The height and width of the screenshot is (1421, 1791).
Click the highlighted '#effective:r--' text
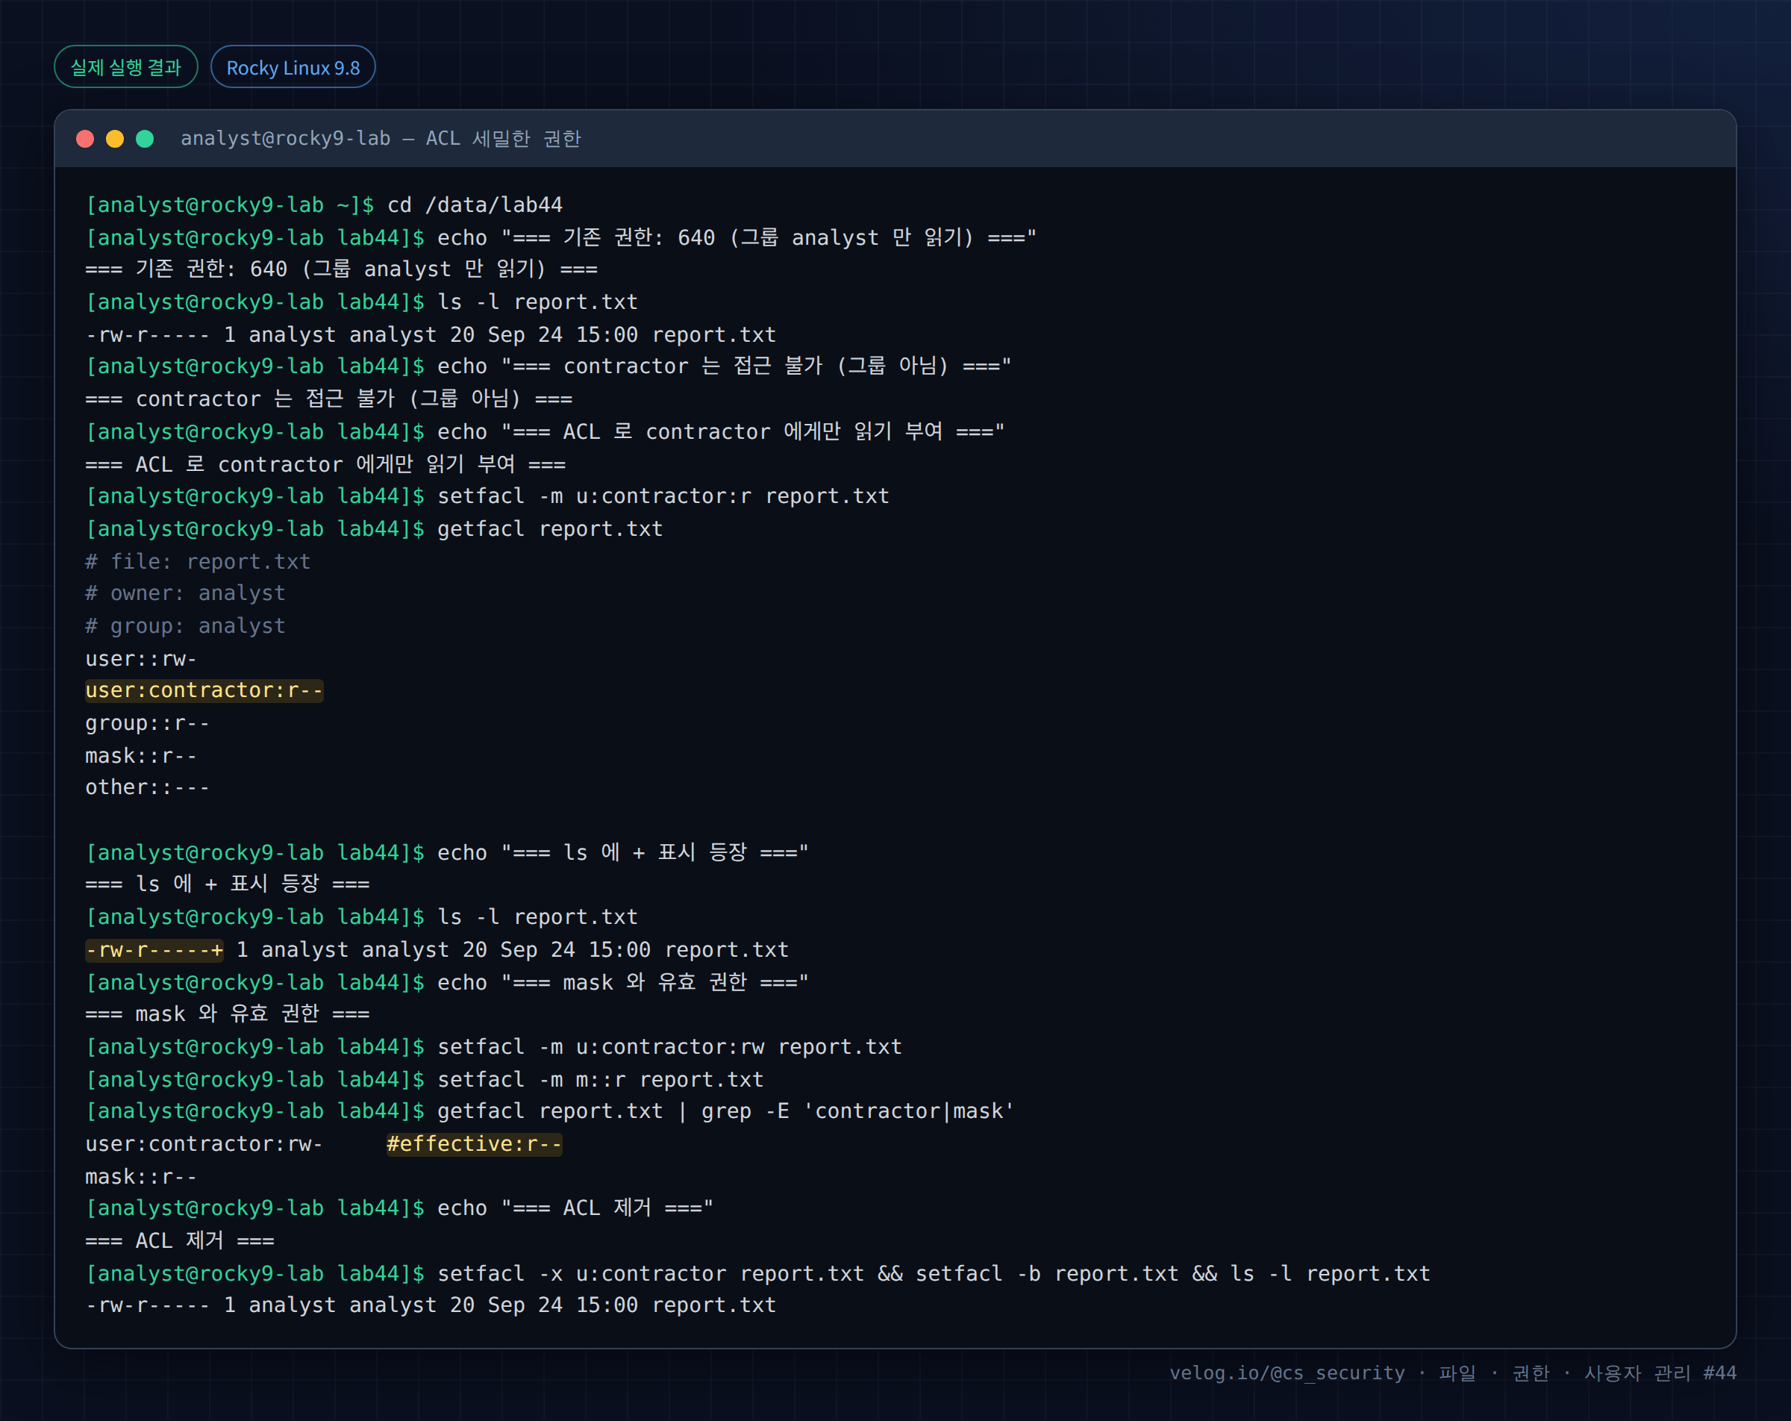click(x=474, y=1144)
